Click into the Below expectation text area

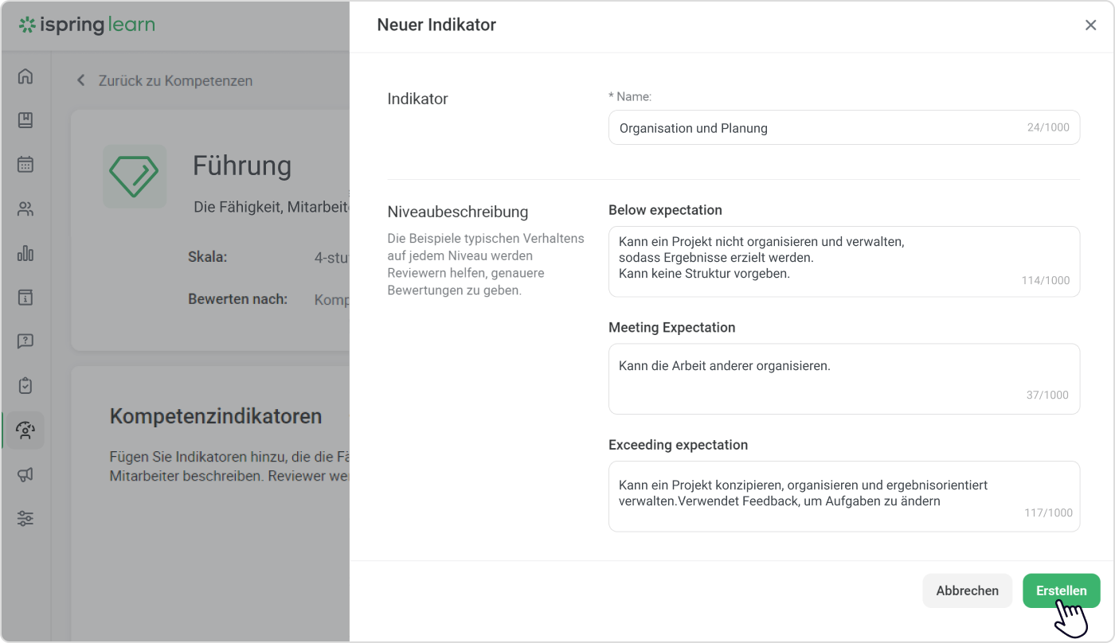pyautogui.click(x=844, y=261)
